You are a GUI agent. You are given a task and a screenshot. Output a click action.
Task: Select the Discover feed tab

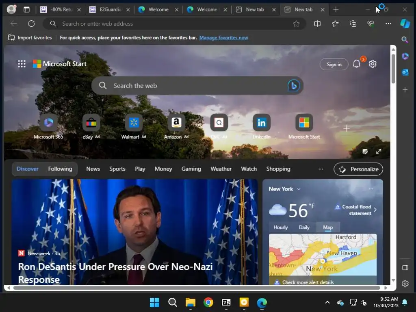28,169
